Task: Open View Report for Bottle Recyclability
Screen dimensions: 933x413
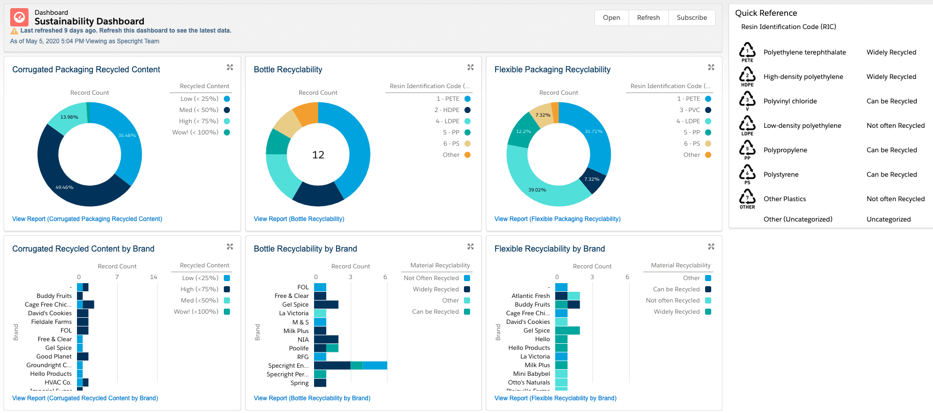Action: point(299,219)
